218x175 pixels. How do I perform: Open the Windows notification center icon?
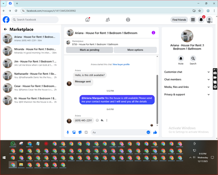point(212,157)
